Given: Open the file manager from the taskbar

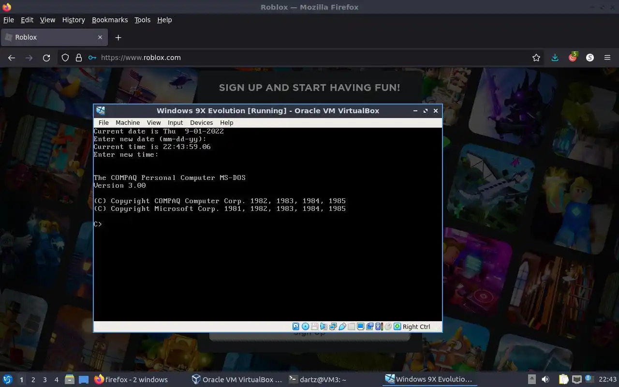Looking at the screenshot, I should pos(69,380).
